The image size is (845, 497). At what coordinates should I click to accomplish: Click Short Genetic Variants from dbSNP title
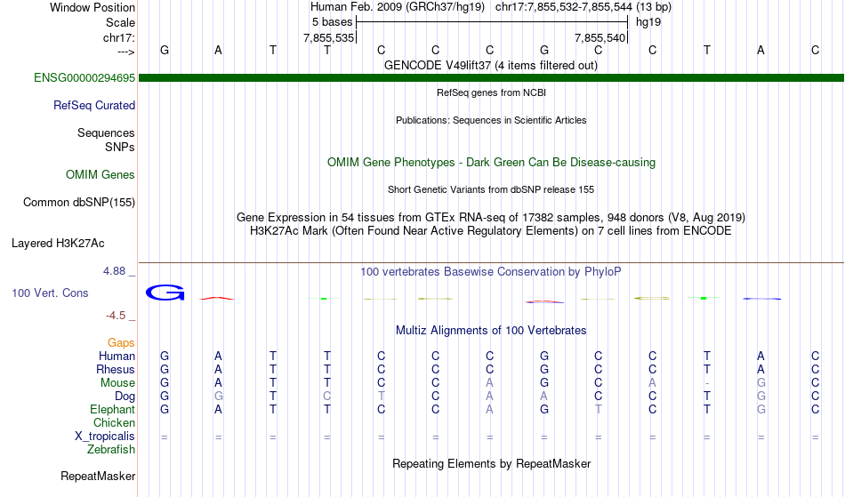pos(491,189)
